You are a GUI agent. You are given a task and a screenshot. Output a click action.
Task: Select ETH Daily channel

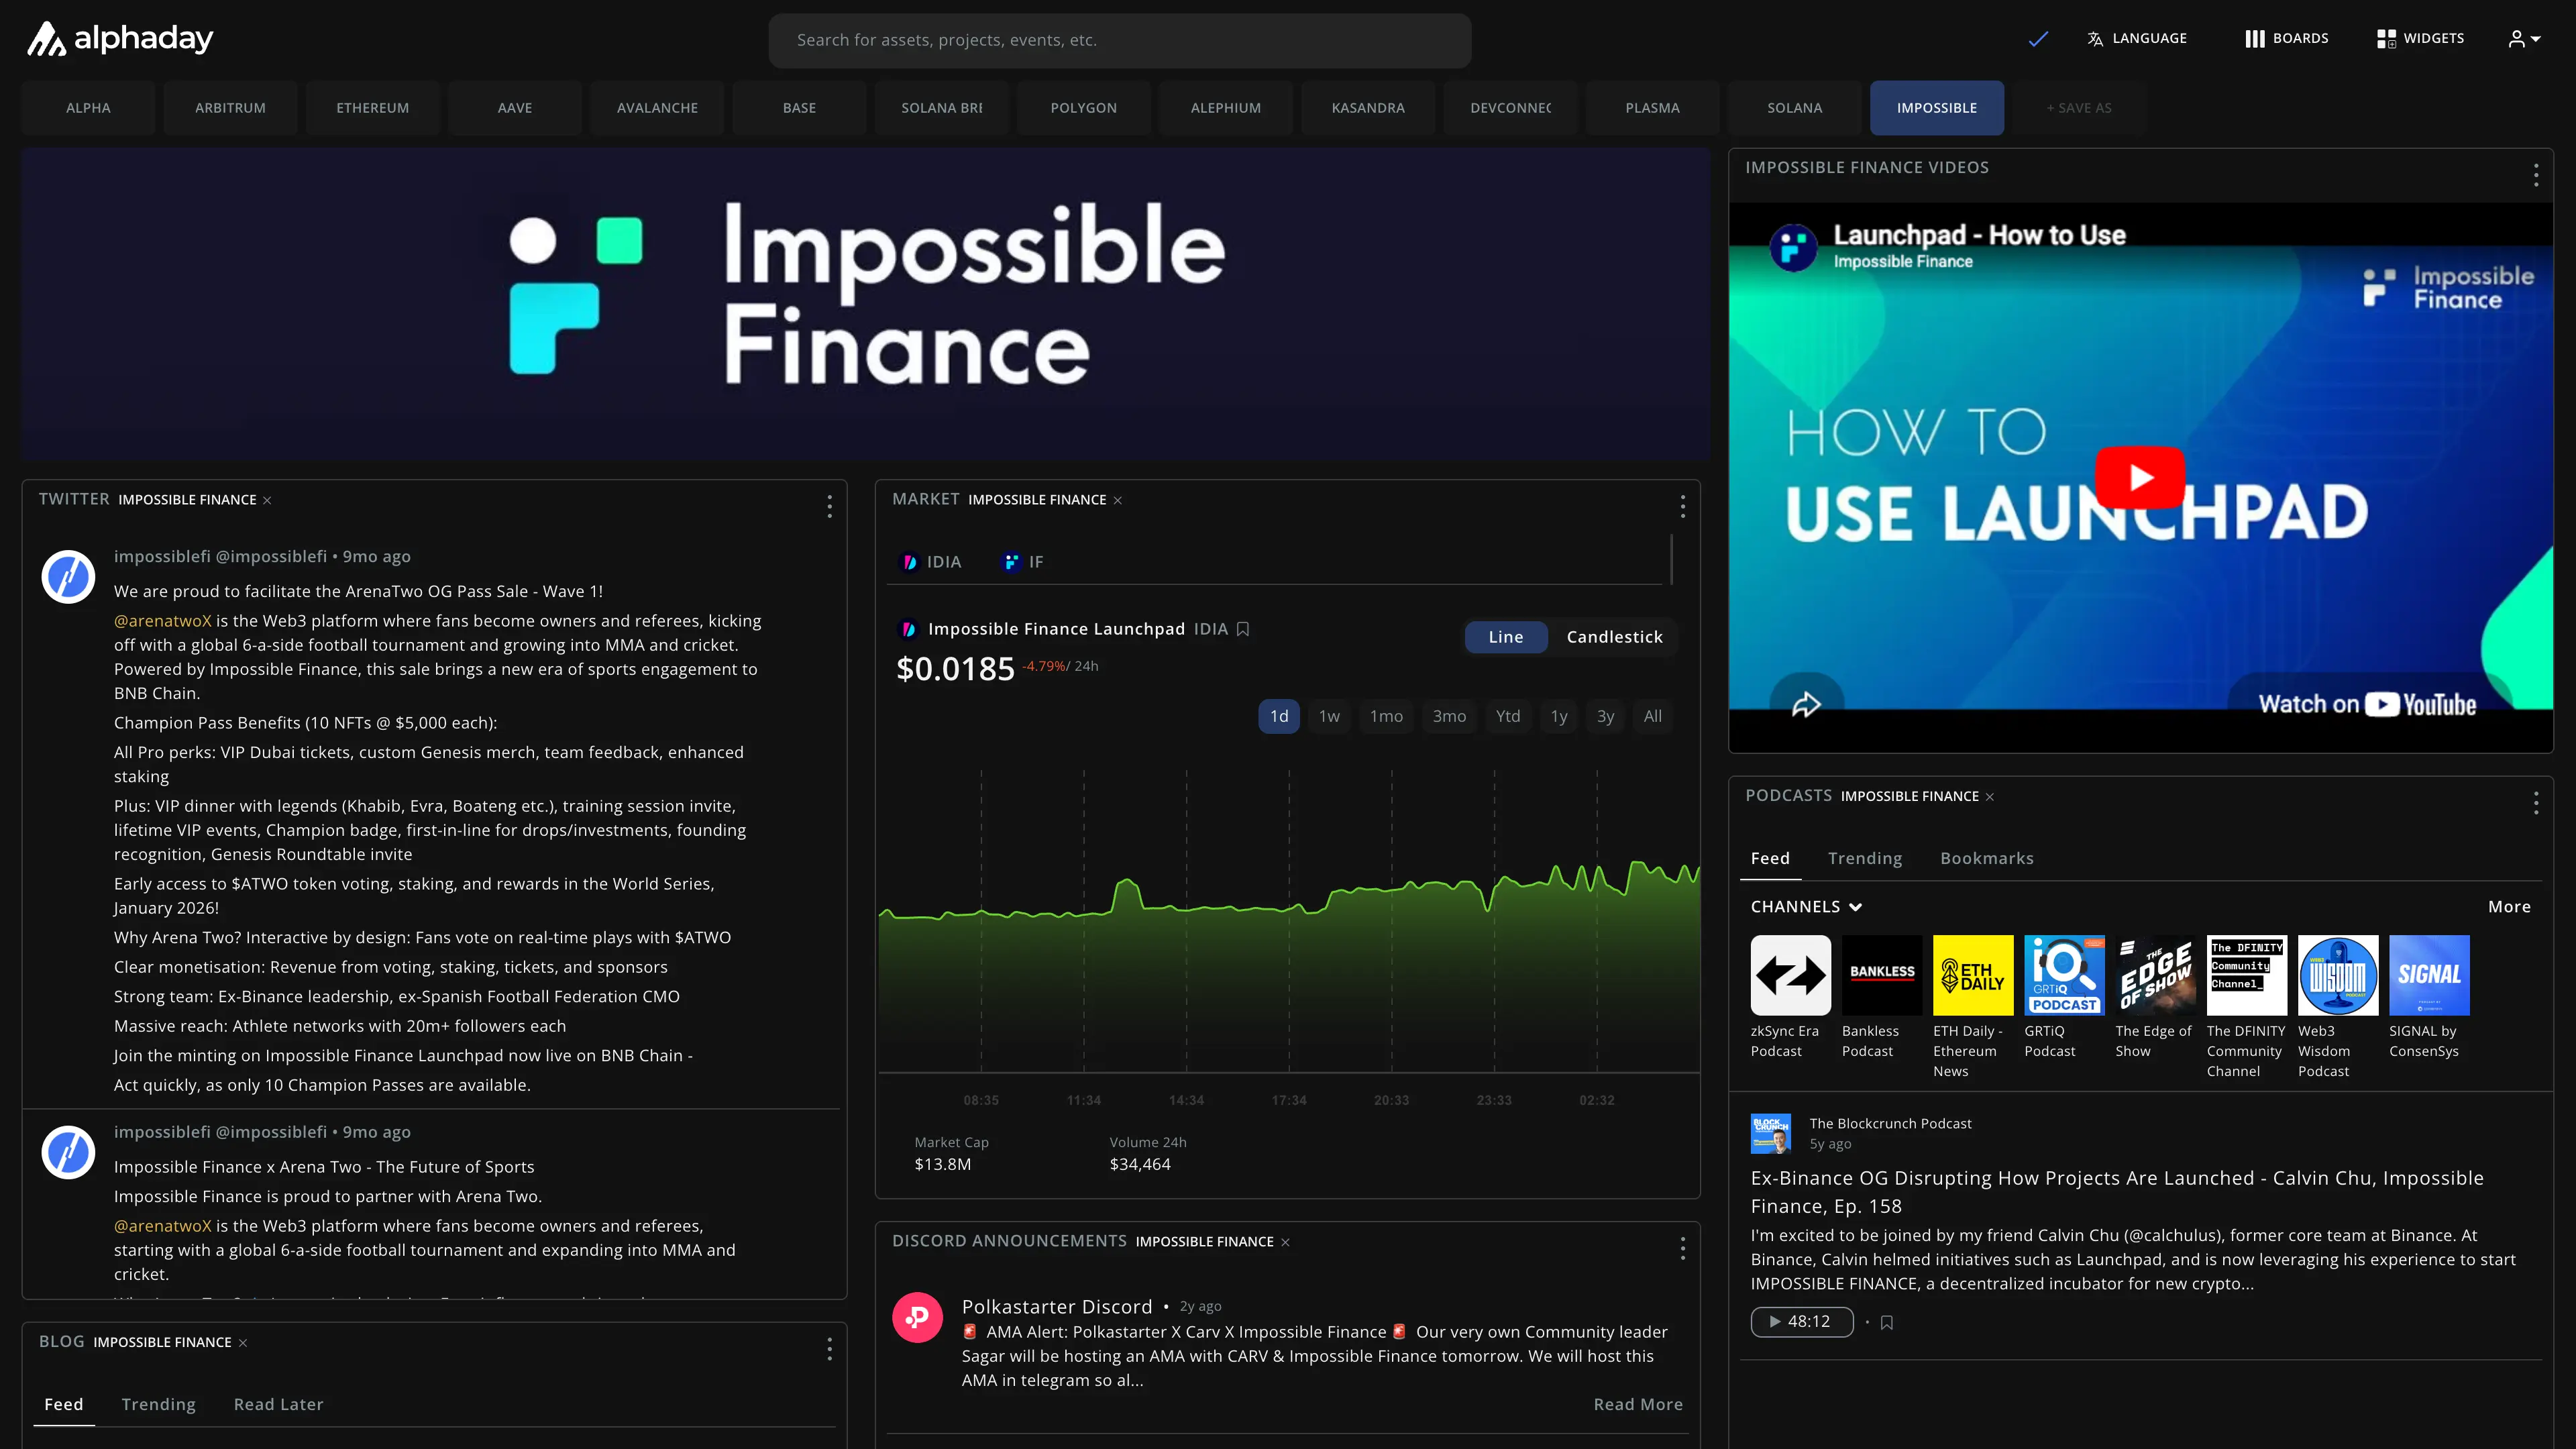(1973, 1007)
